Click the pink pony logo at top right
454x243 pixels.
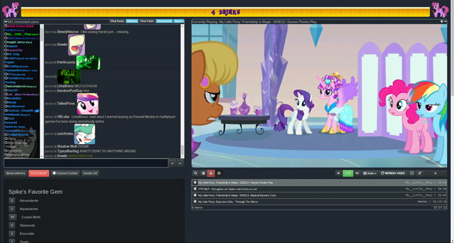[440, 10]
